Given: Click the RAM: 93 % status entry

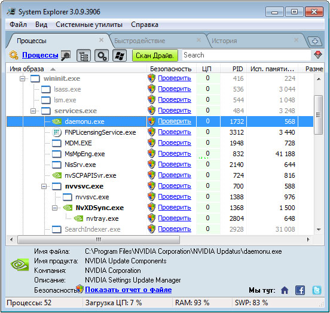Looking at the screenshot, I should (192, 303).
